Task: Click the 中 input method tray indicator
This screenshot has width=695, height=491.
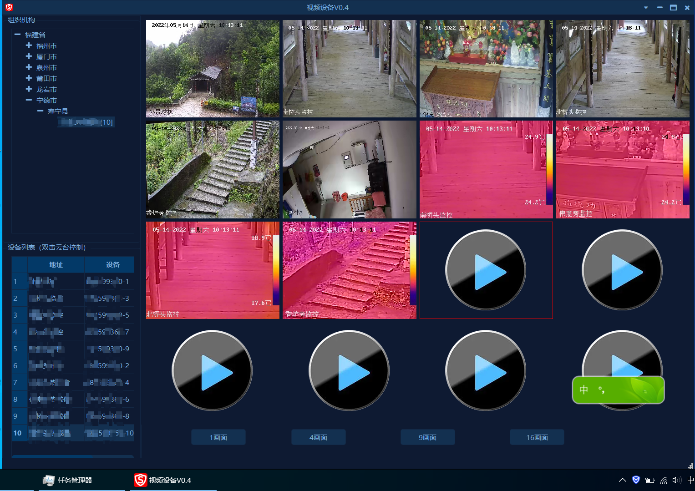Action: 690,480
